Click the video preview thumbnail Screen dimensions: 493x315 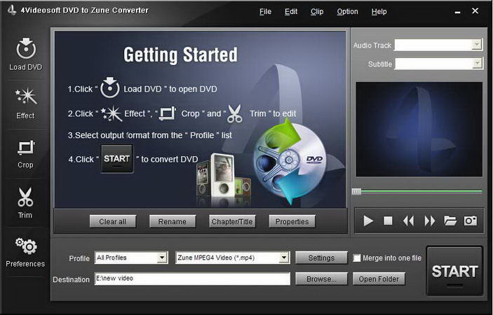419,129
